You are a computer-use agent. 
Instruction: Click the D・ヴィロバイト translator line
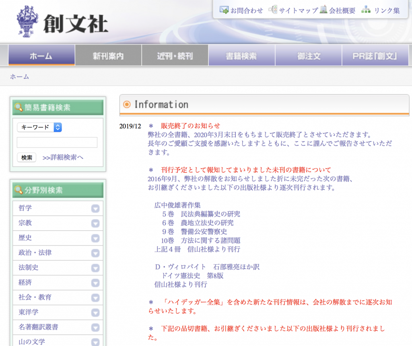pos(207,267)
